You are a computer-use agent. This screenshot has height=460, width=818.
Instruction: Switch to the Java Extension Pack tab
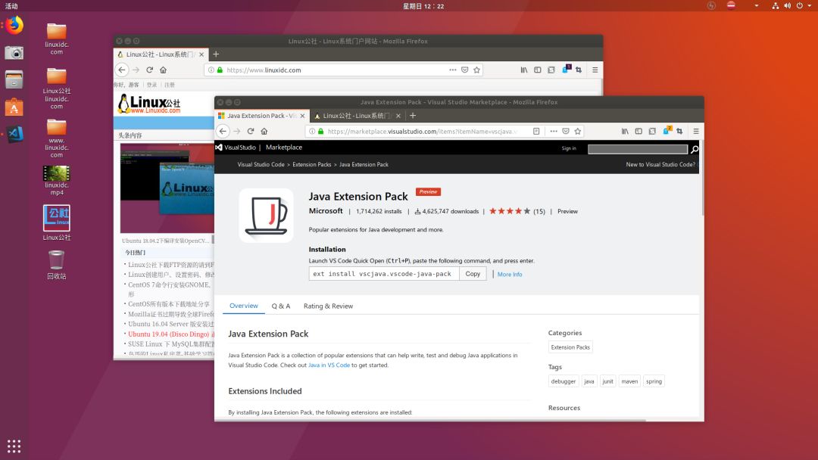tap(262, 116)
